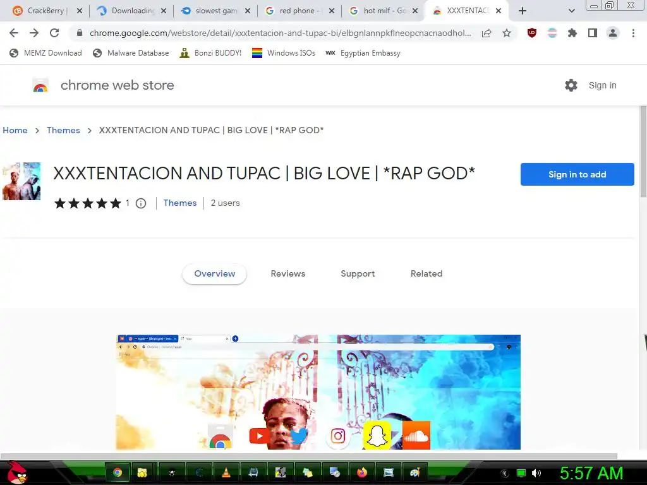
Task: Go back to the previous page
Action: coord(14,33)
